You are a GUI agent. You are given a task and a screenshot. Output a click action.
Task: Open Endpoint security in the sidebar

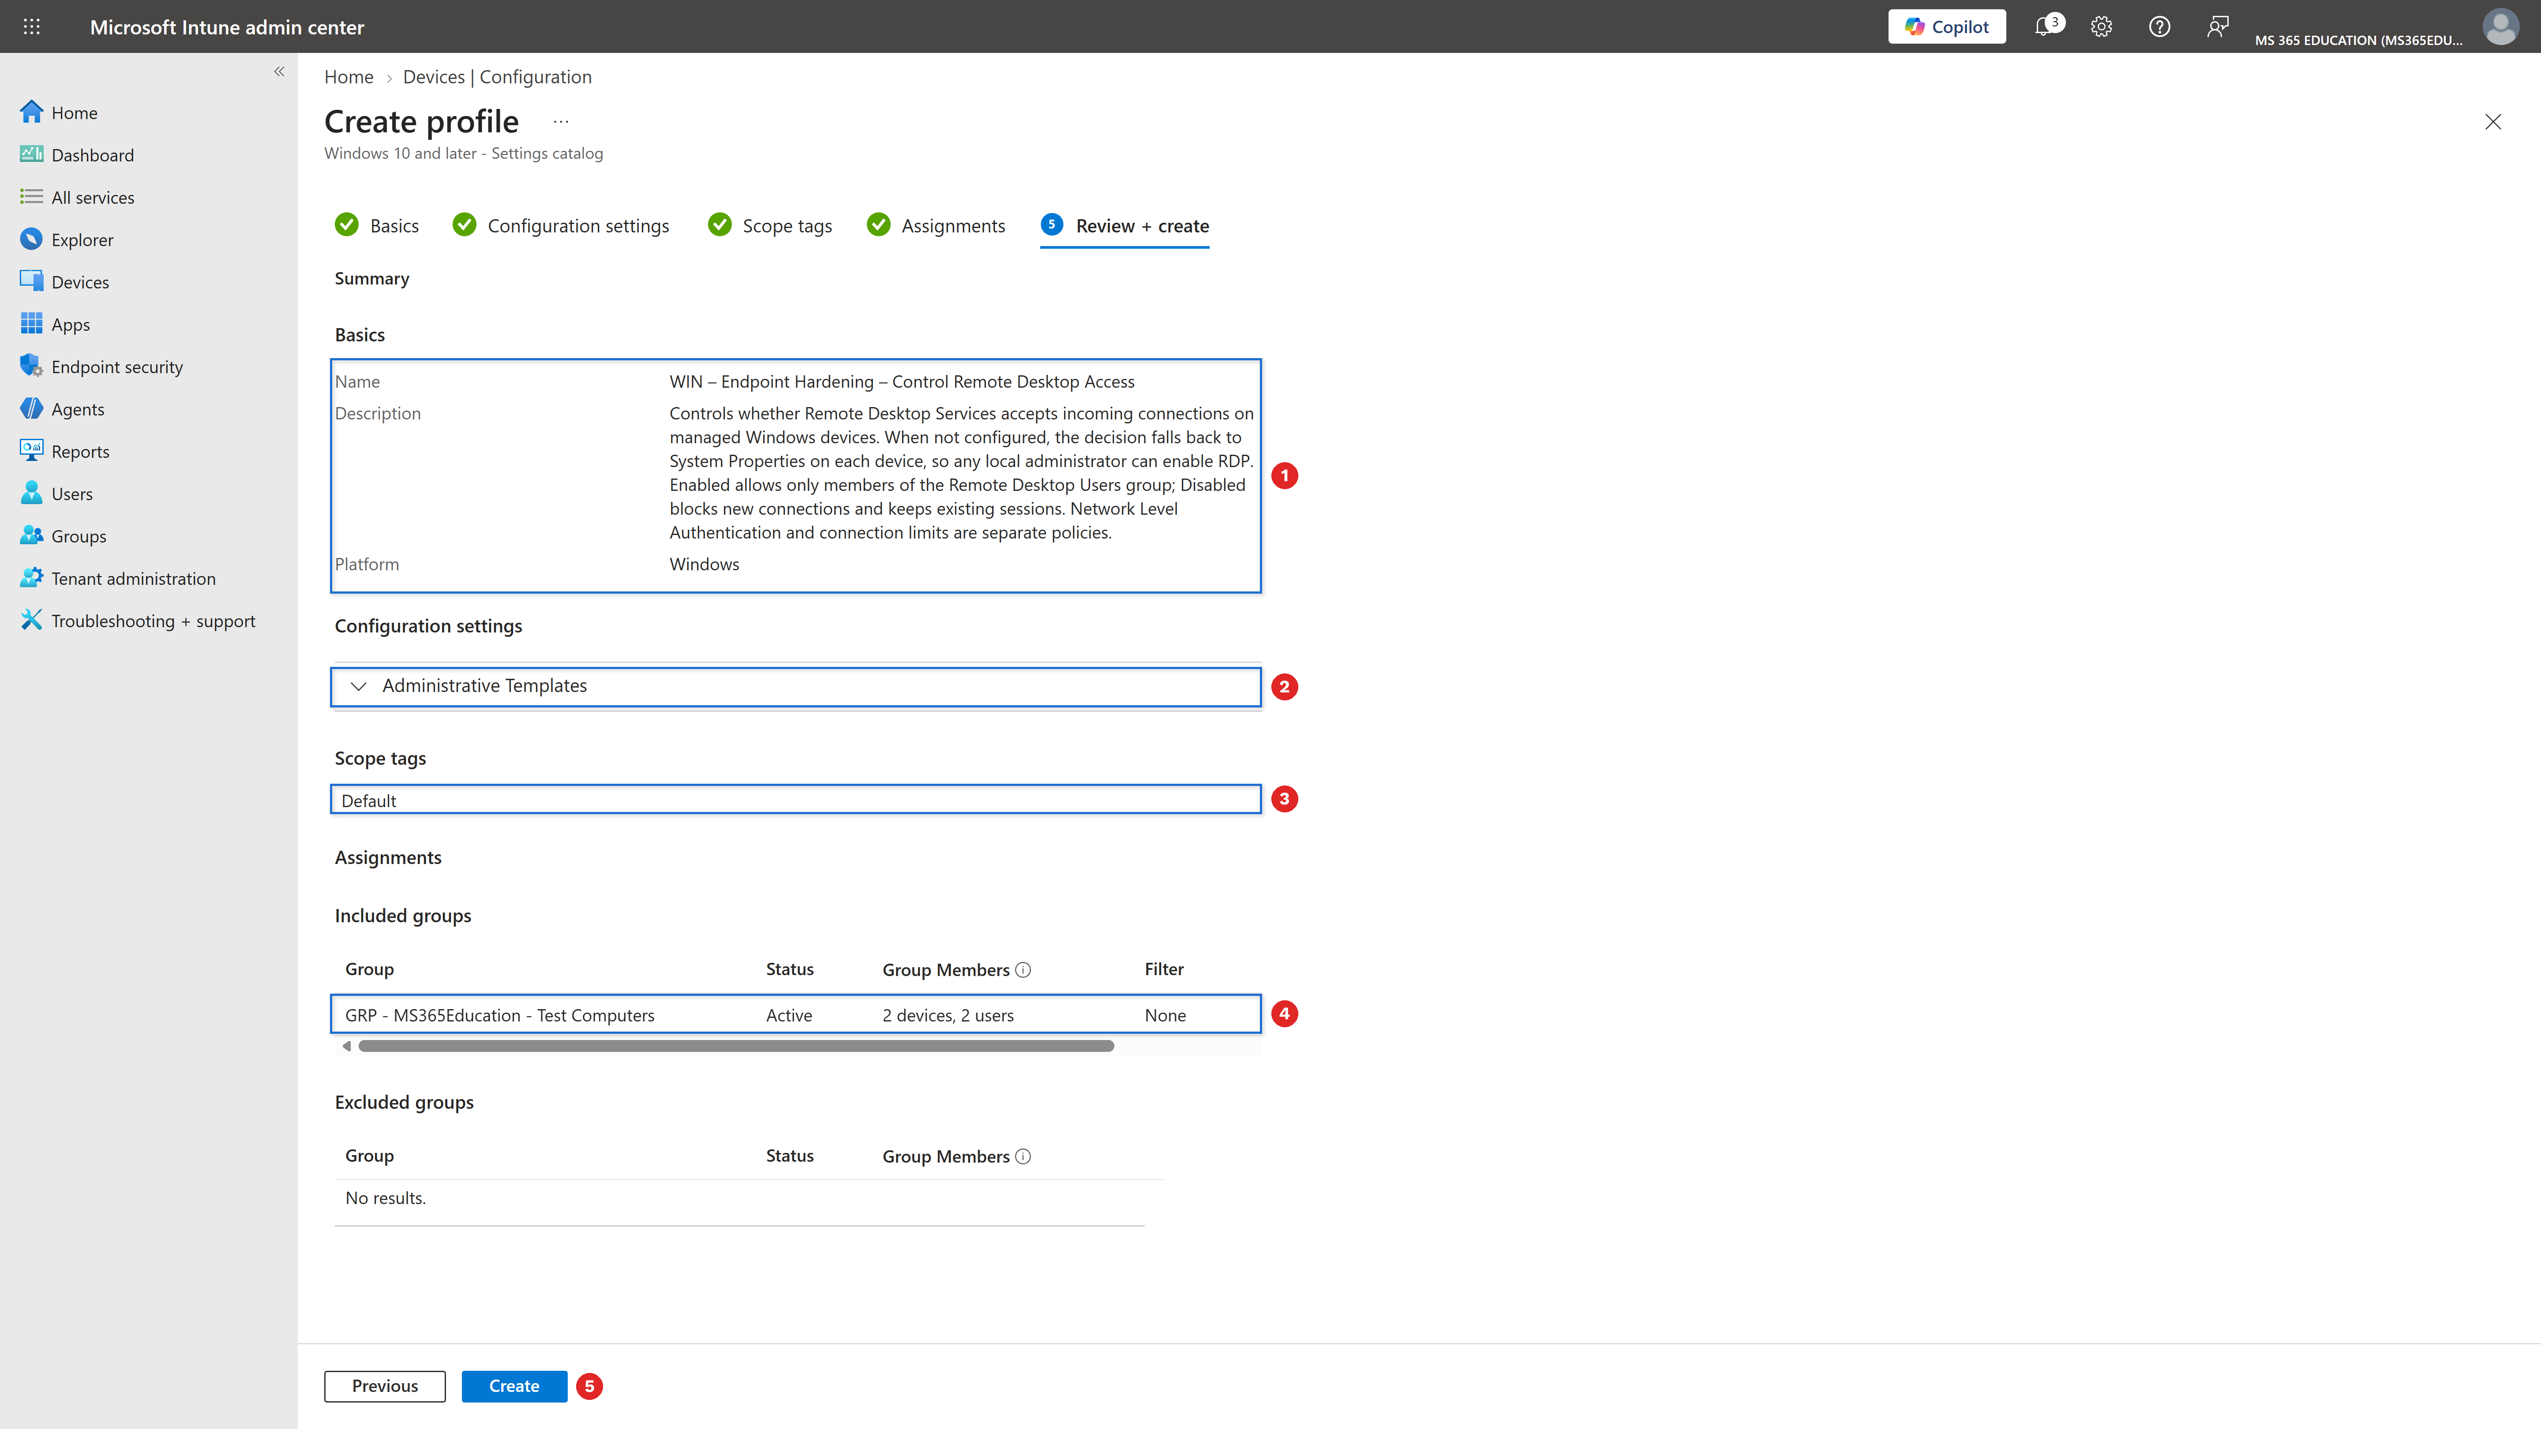(x=116, y=367)
